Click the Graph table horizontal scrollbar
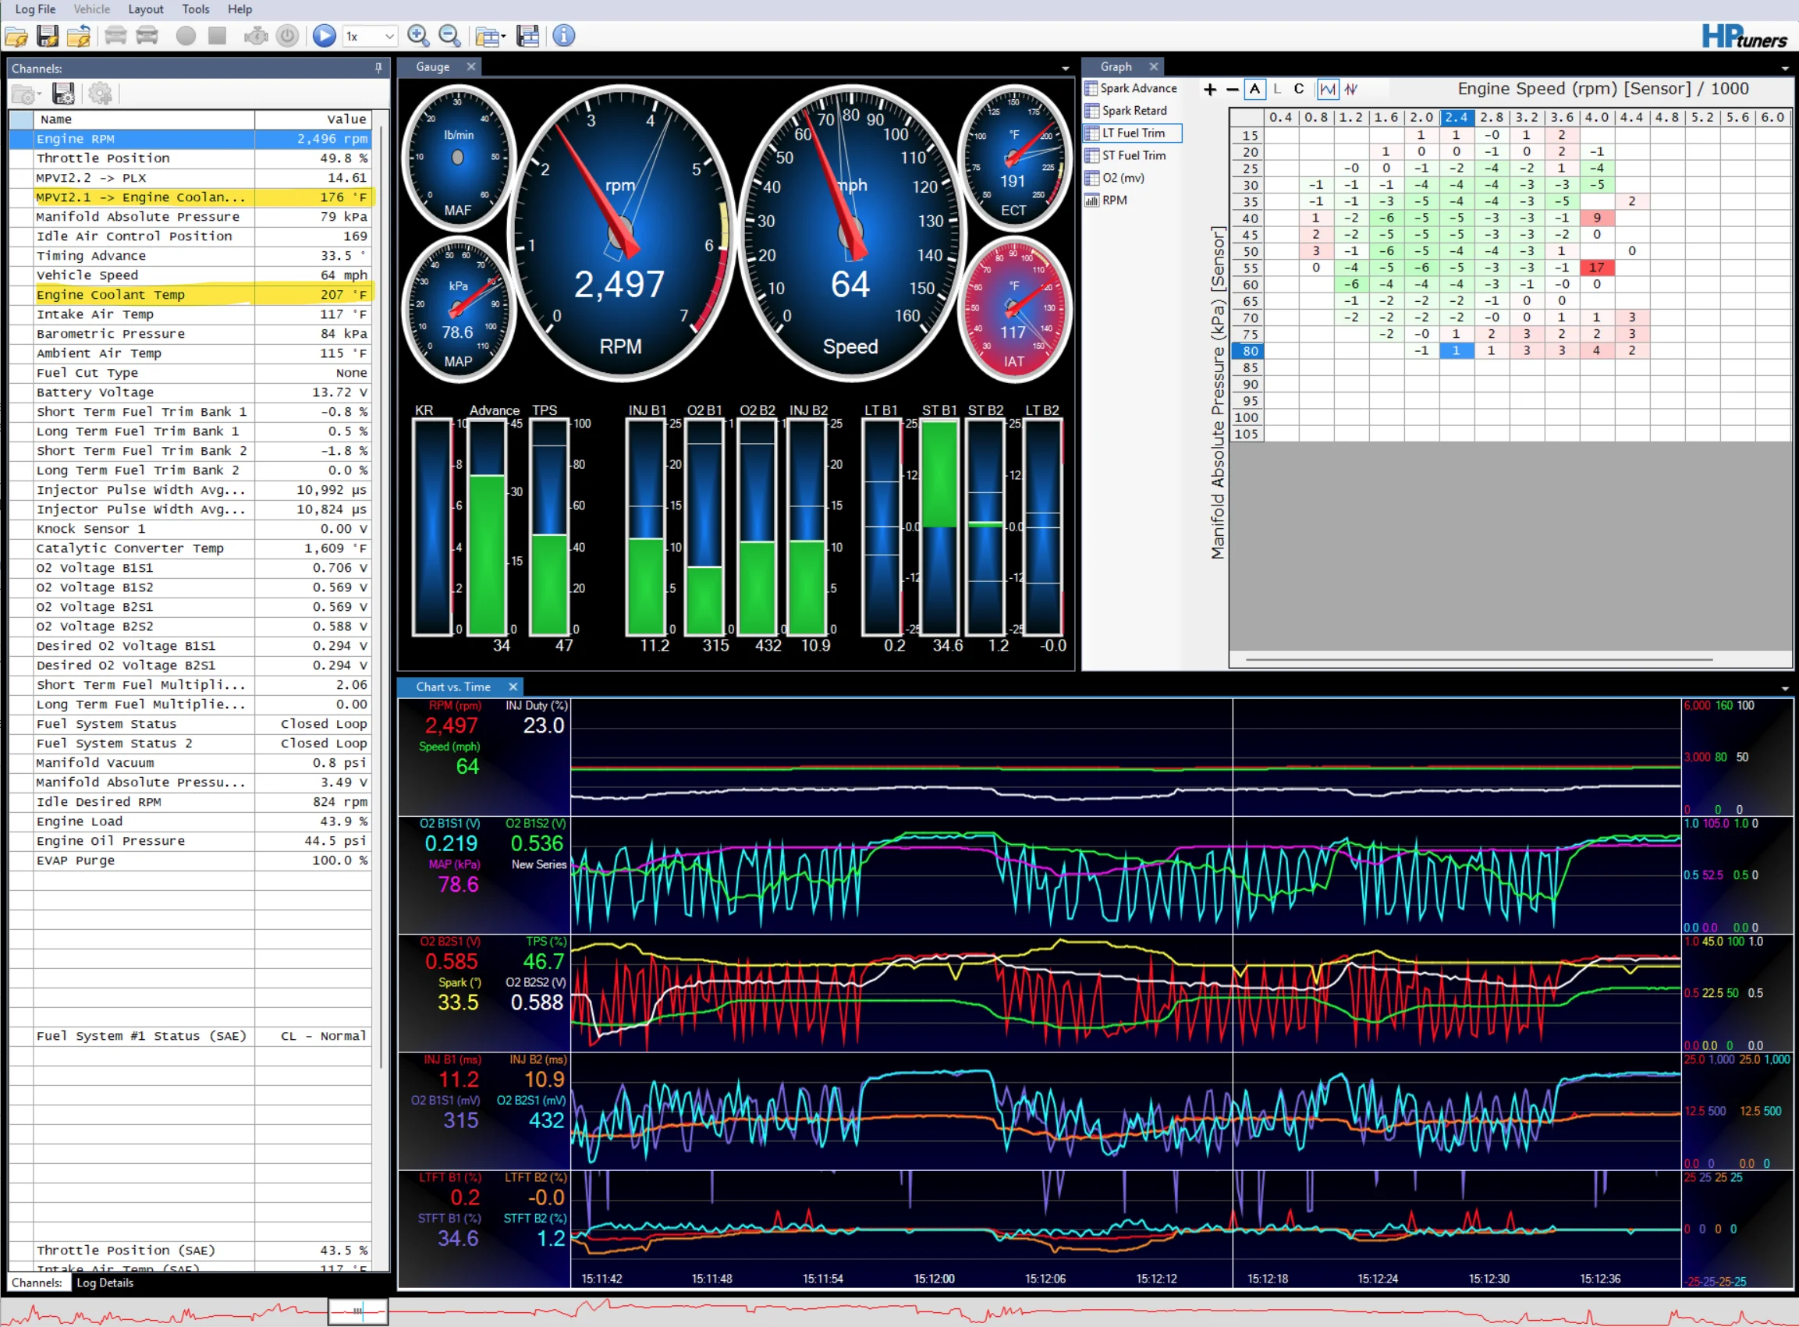The image size is (1799, 1327). tap(1479, 660)
